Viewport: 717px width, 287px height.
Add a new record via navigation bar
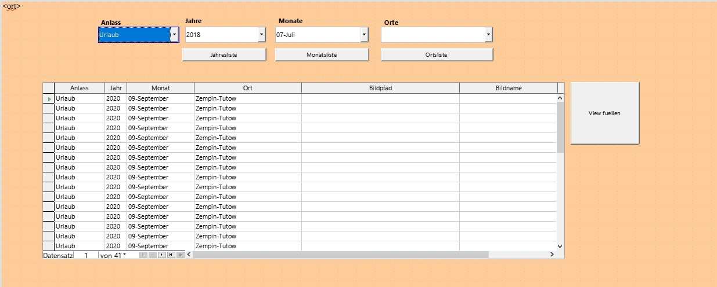[180, 255]
